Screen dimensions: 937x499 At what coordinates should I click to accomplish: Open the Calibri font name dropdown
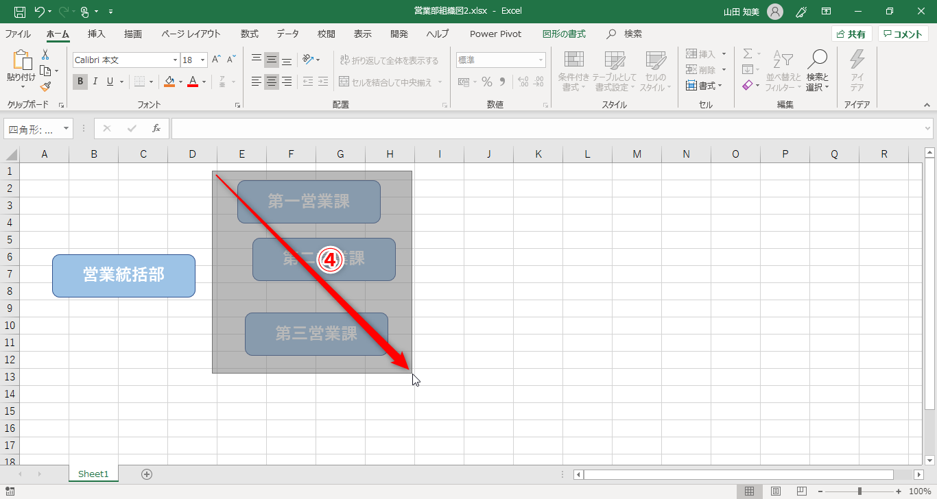pos(174,60)
